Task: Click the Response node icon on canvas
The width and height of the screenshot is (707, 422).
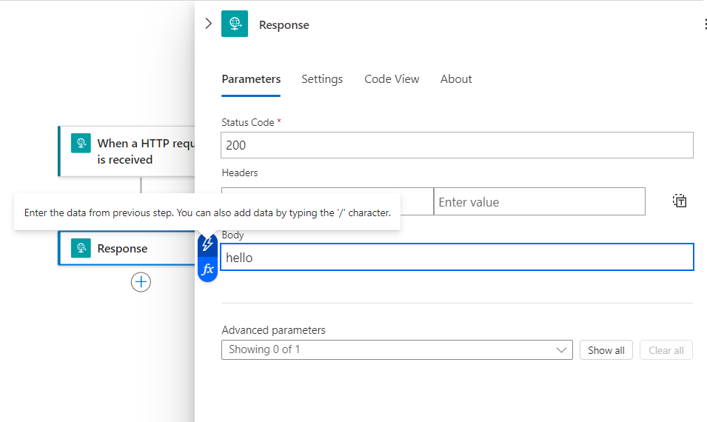Action: click(81, 249)
